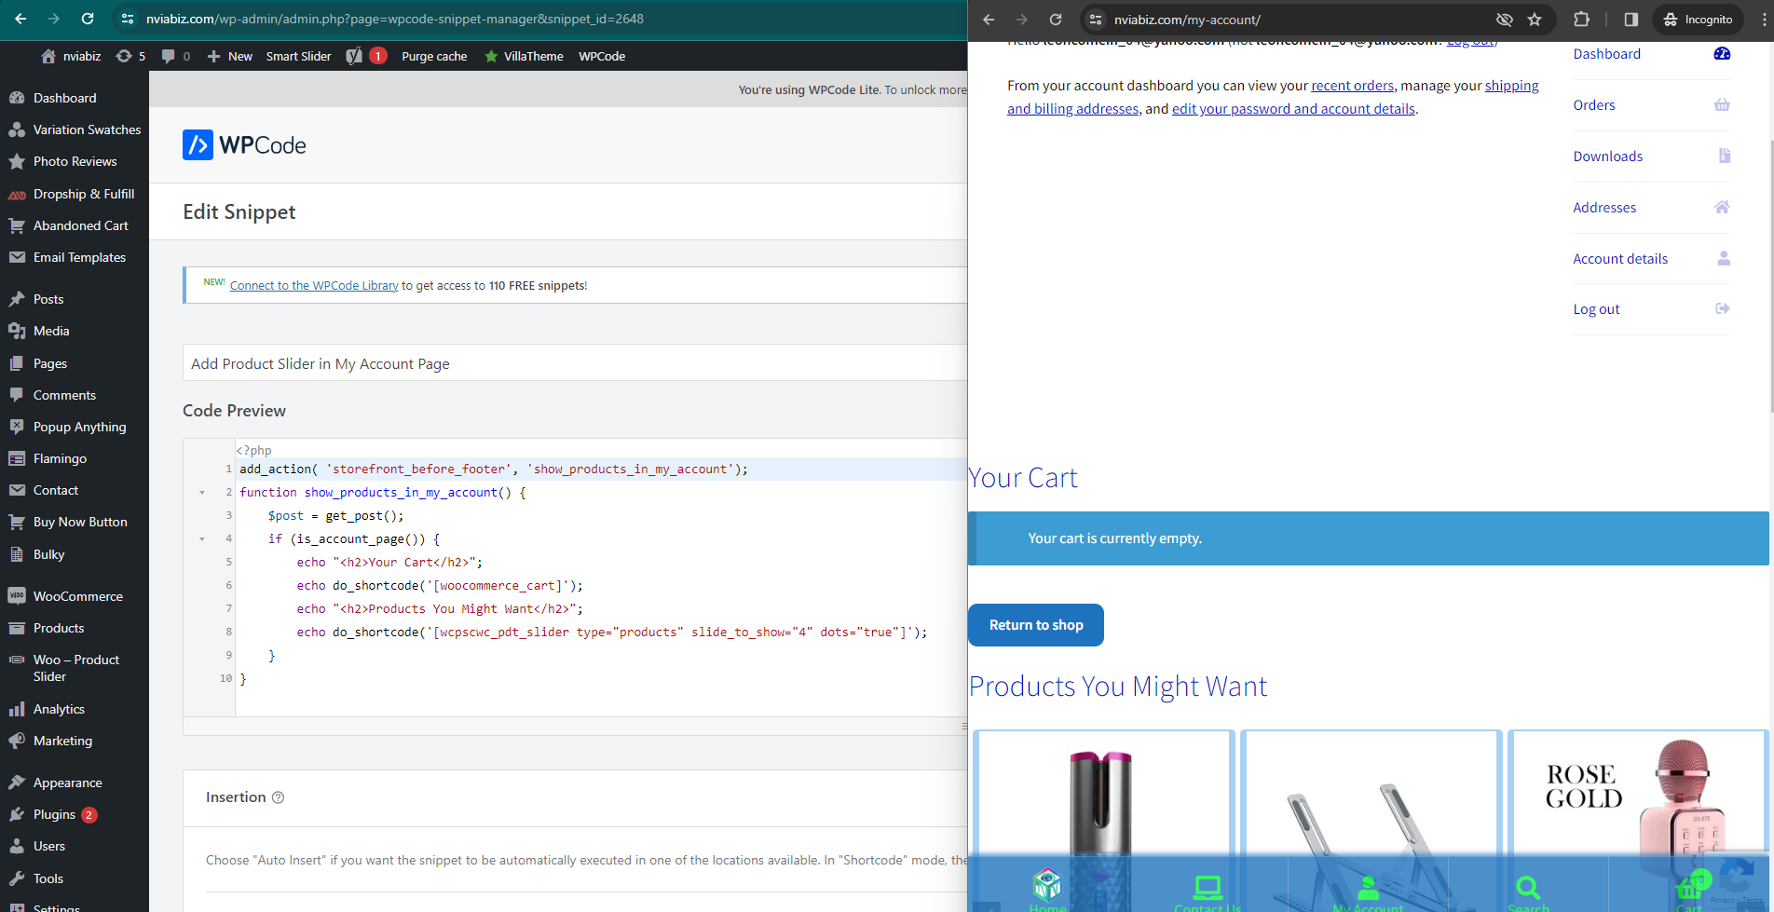Click the tracking protection eye icon
The image size is (1774, 912).
[1504, 20]
